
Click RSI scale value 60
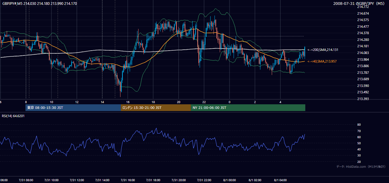coord(359,137)
